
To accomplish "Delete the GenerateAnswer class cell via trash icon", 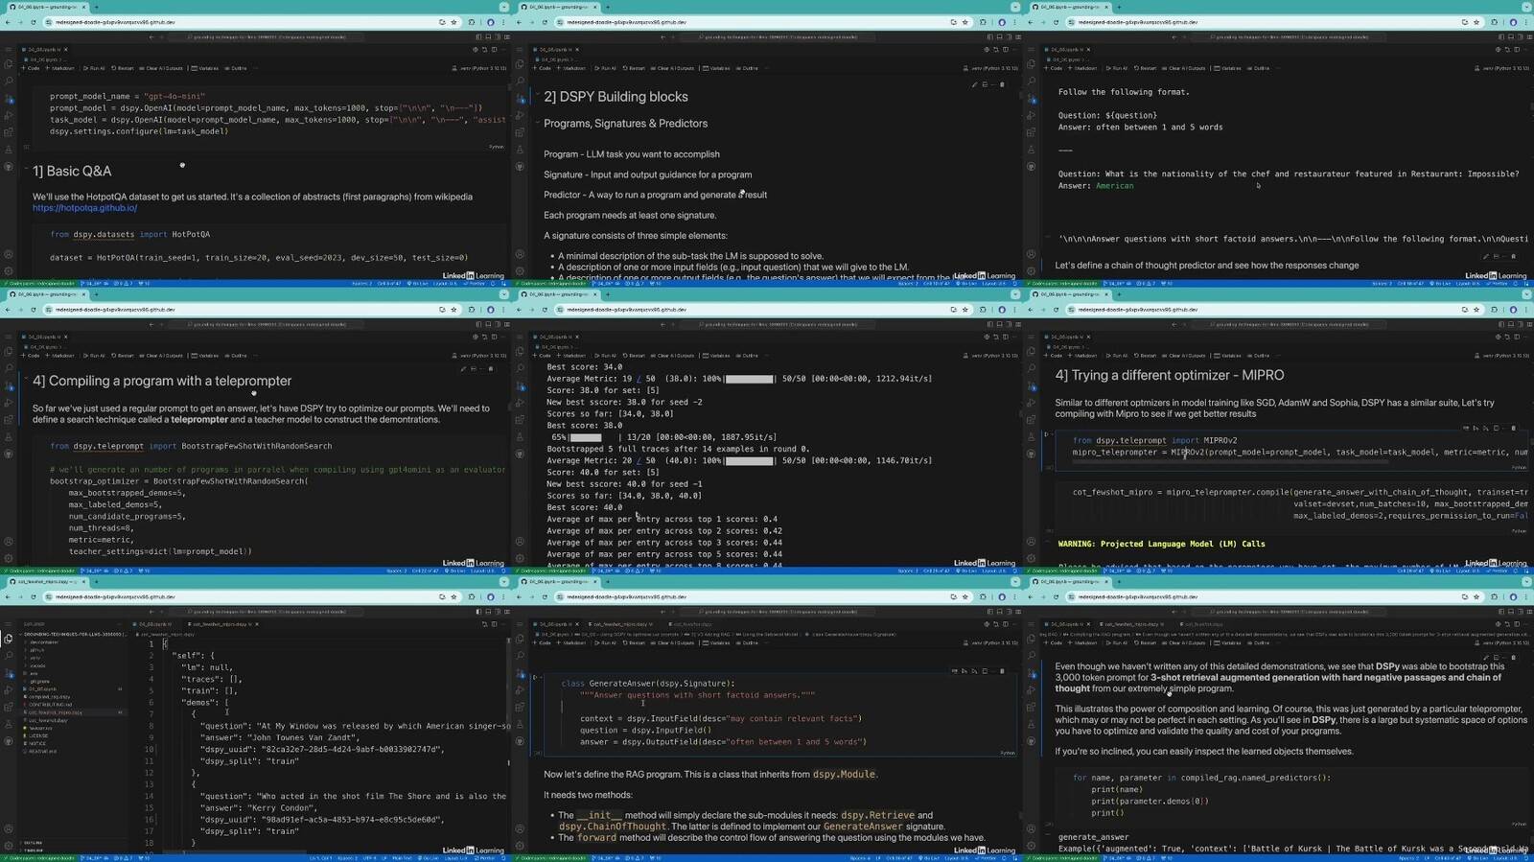I will pos(1001,671).
